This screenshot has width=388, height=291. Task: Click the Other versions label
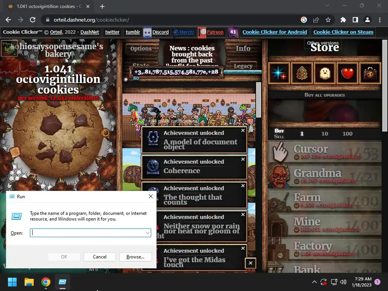click(323, 43)
